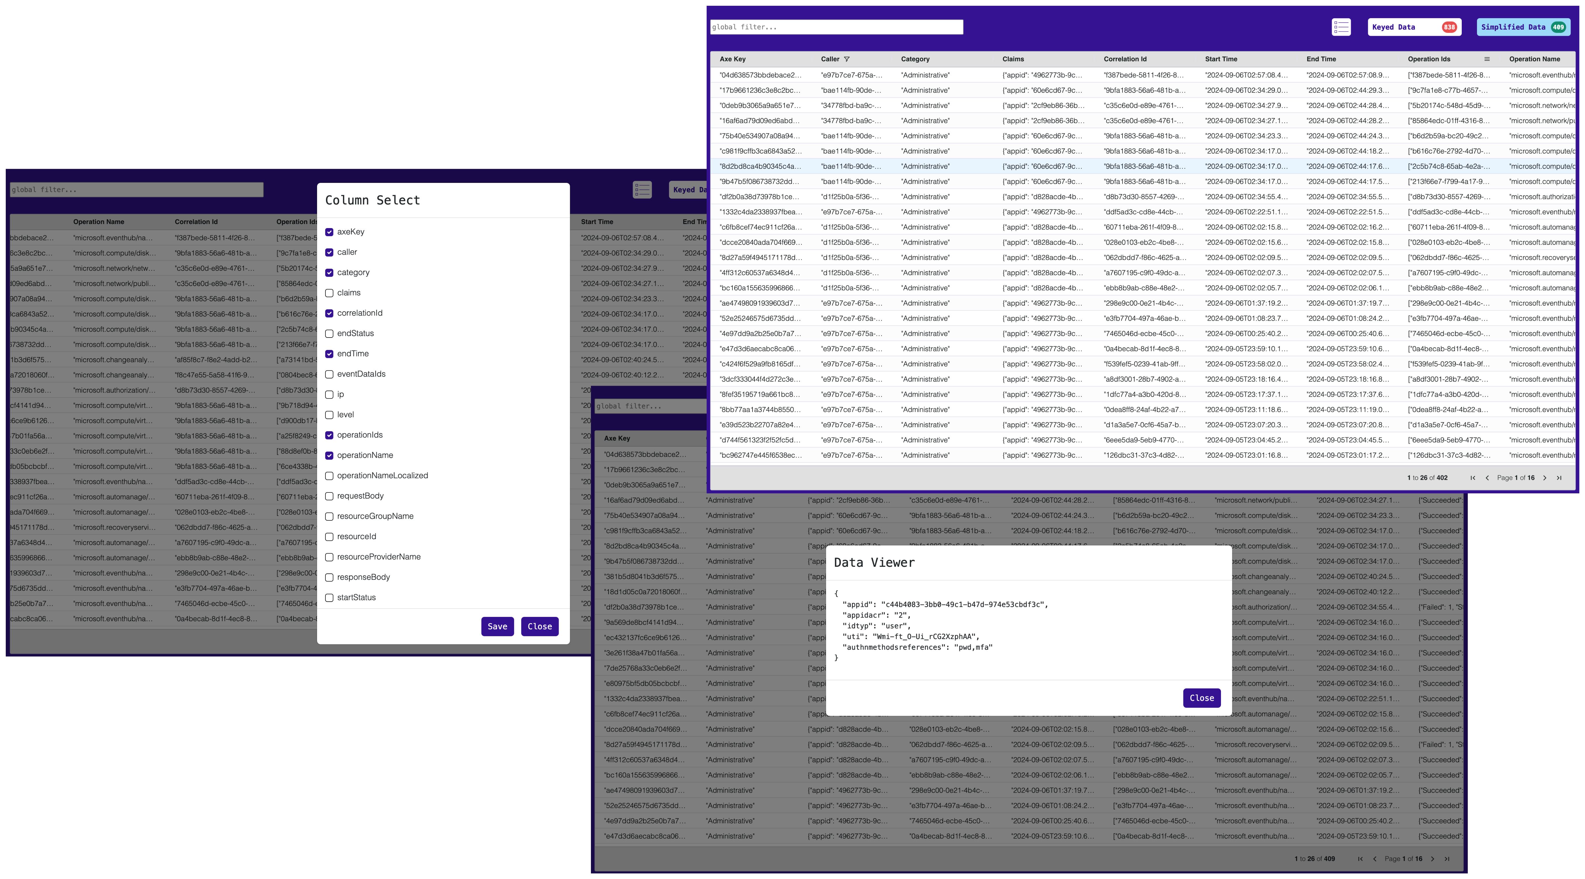Open column select icon beside Keyed Data 838
This screenshot has width=1585, height=879.
click(x=1341, y=27)
